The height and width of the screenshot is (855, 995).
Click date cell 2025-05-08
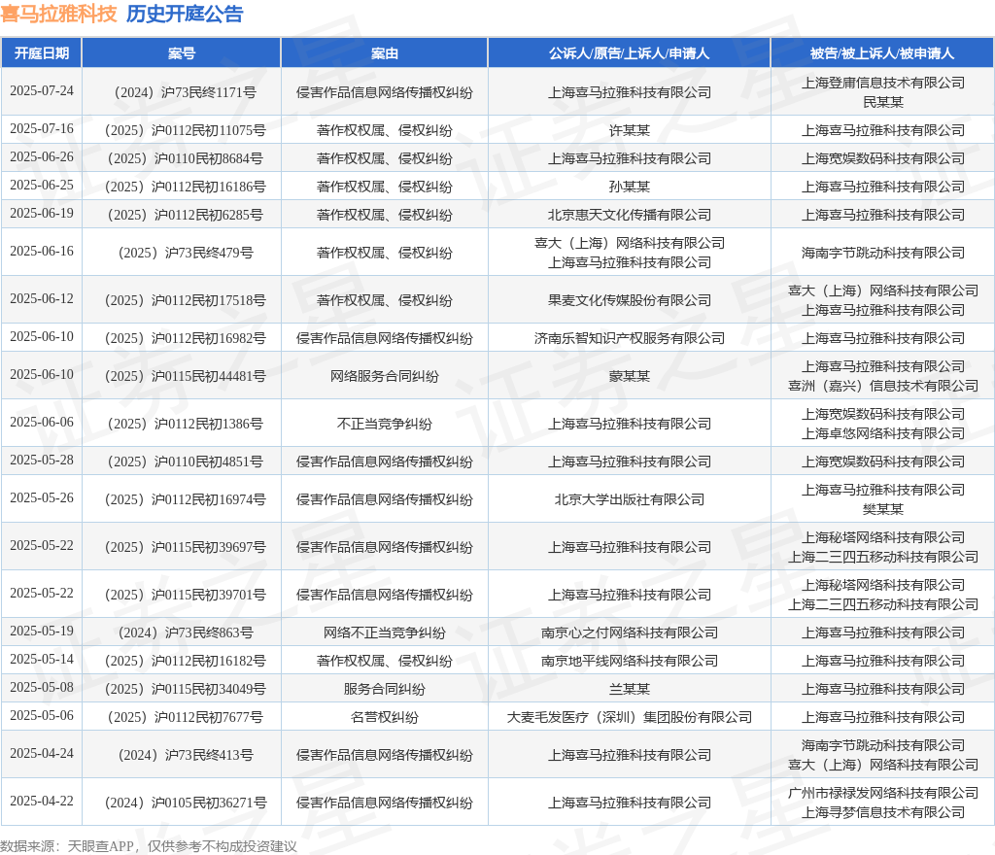[x=42, y=688]
